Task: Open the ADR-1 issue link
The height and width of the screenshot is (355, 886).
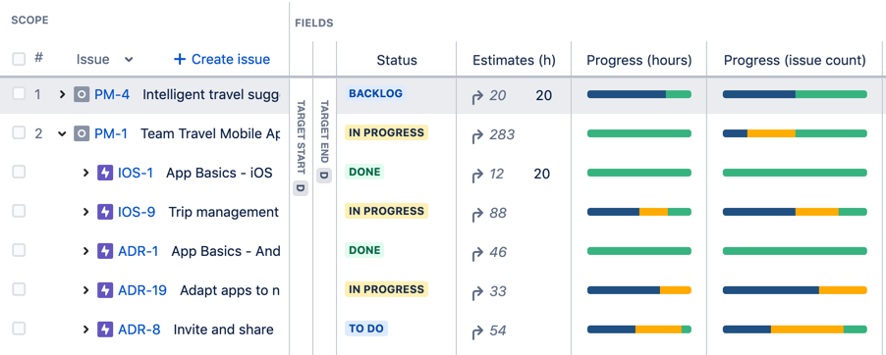Action: pos(138,251)
